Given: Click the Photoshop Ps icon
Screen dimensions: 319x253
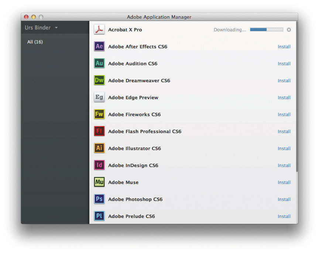Looking at the screenshot, I should point(99,199).
